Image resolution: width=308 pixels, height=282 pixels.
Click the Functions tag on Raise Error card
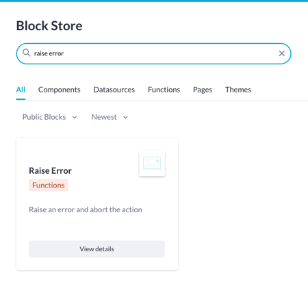pyautogui.click(x=49, y=185)
